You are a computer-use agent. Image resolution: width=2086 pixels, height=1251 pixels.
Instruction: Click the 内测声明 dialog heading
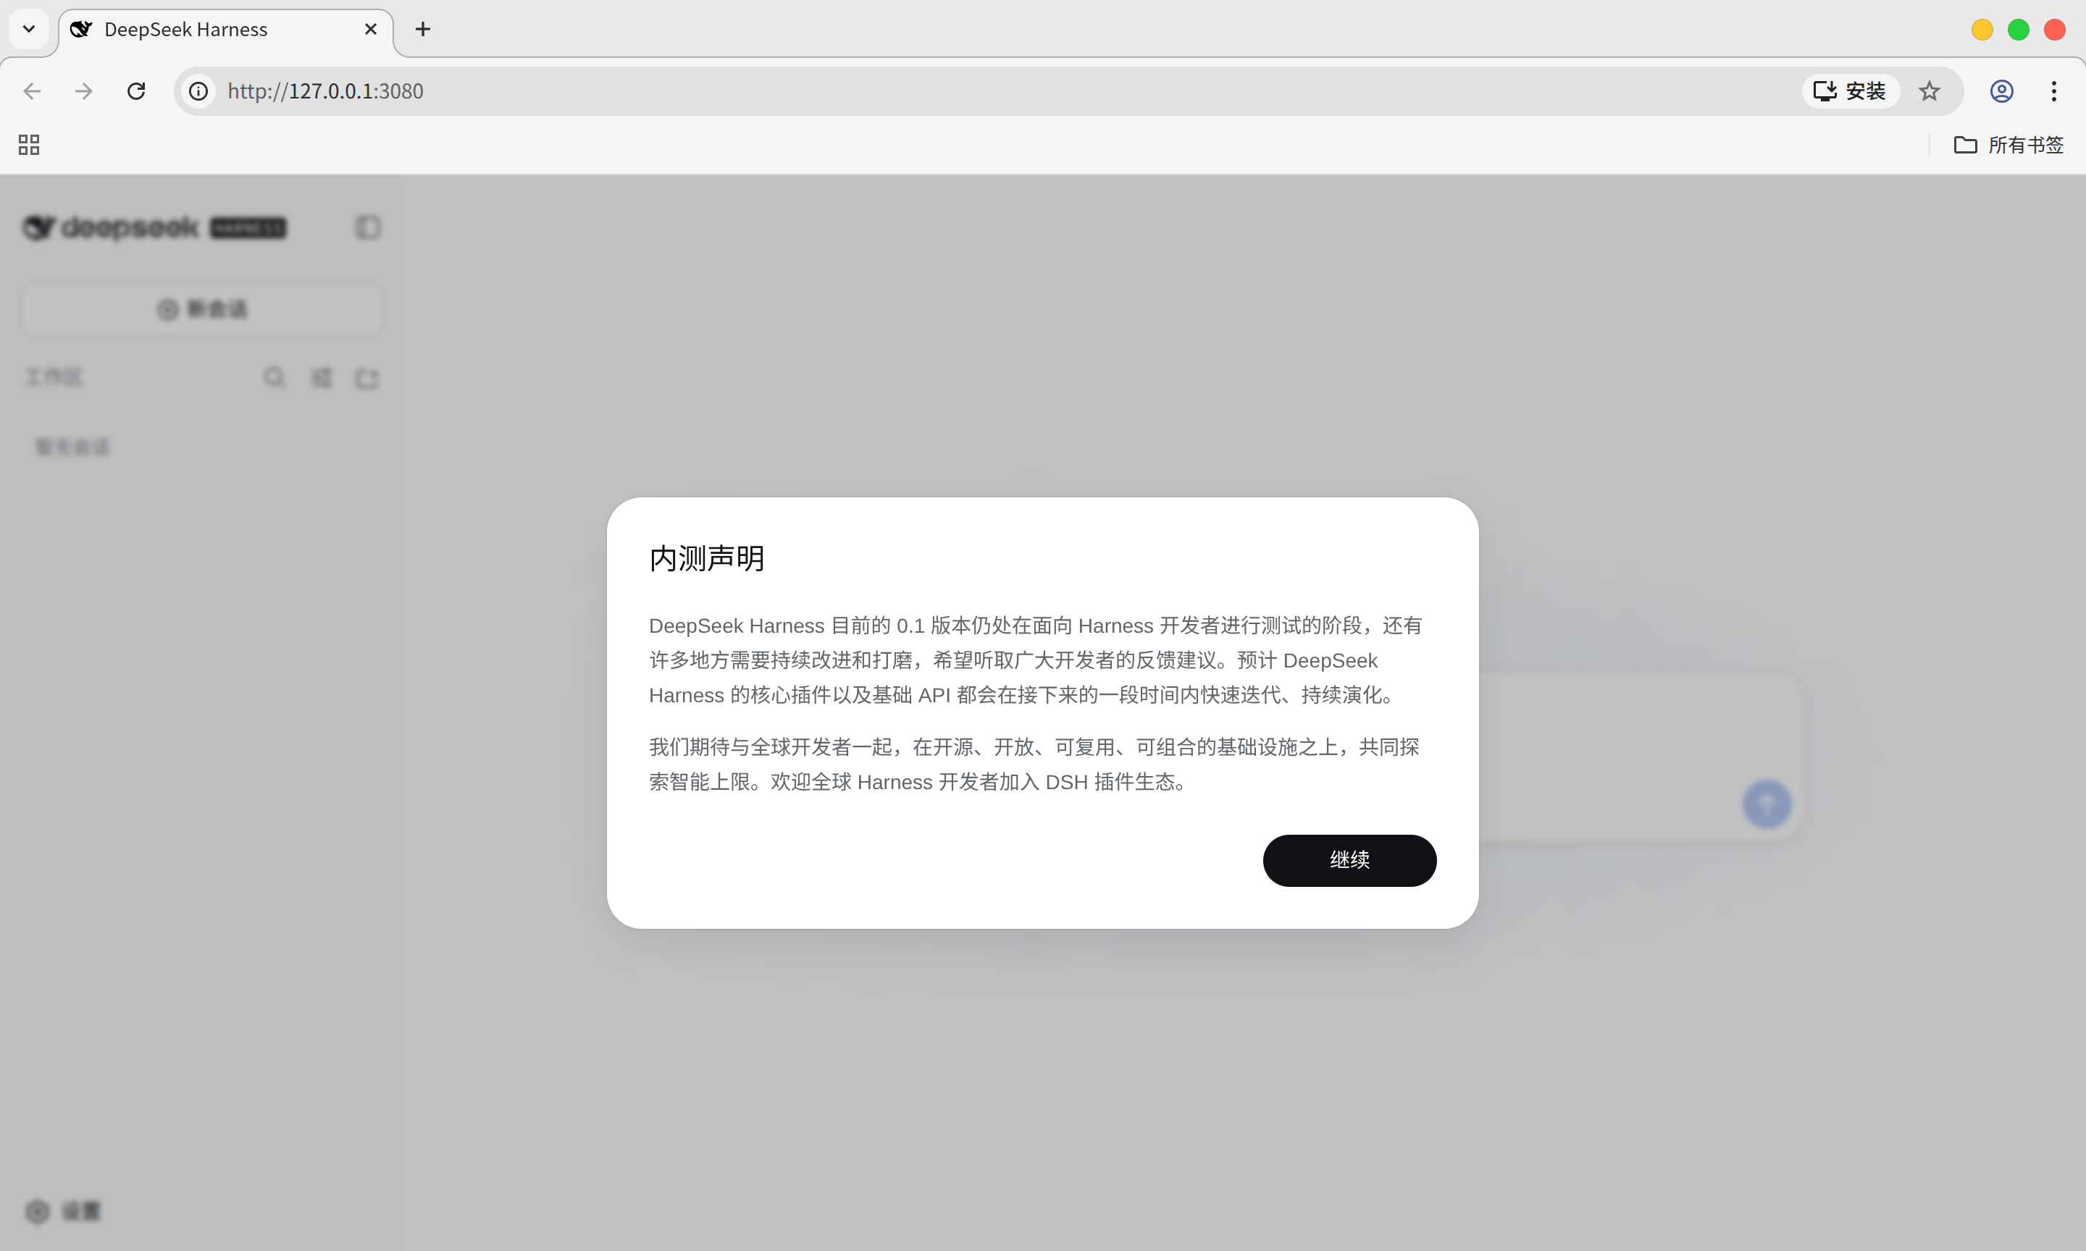click(x=707, y=558)
